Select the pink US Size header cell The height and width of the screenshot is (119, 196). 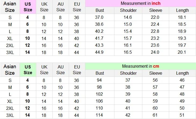(28, 7)
